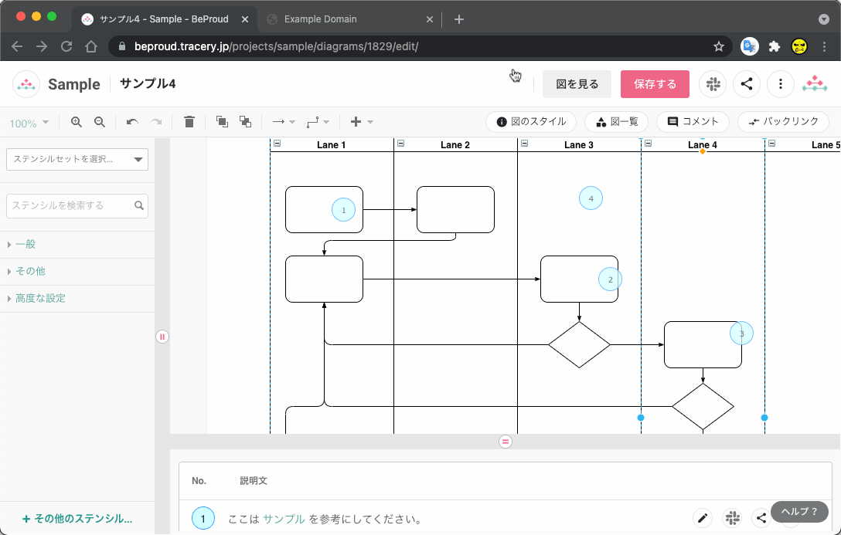Click the 図を見る button
Image resolution: width=841 pixels, height=535 pixels.
577,84
